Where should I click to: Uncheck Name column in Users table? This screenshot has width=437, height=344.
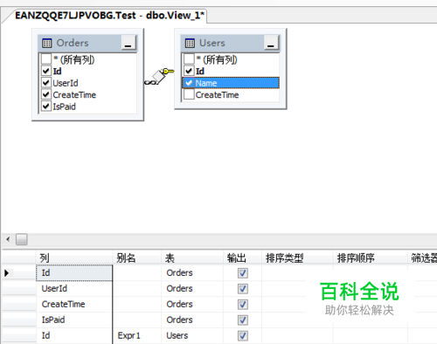[189, 83]
